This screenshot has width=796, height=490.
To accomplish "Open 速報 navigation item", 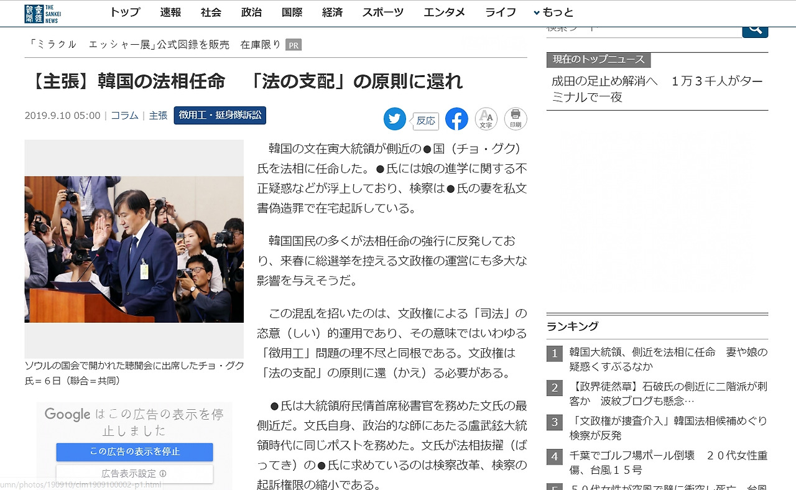I will 170,12.
